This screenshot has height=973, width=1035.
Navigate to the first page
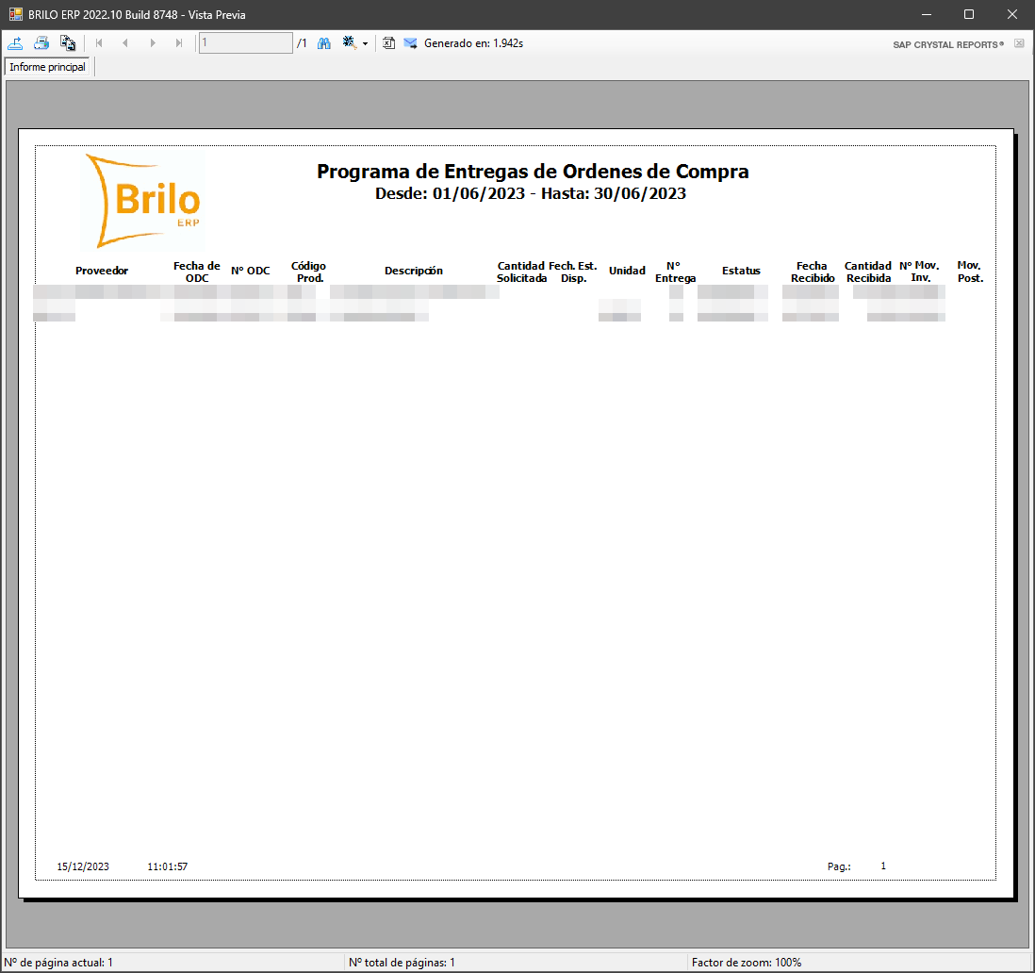point(99,42)
